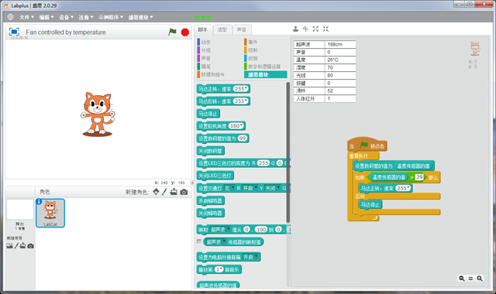Click the red stop sign button

[x=185, y=32]
